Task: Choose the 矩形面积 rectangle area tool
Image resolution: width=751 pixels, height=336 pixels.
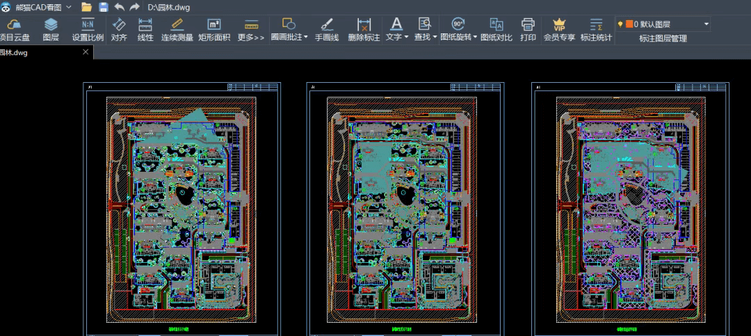Action: tap(214, 30)
